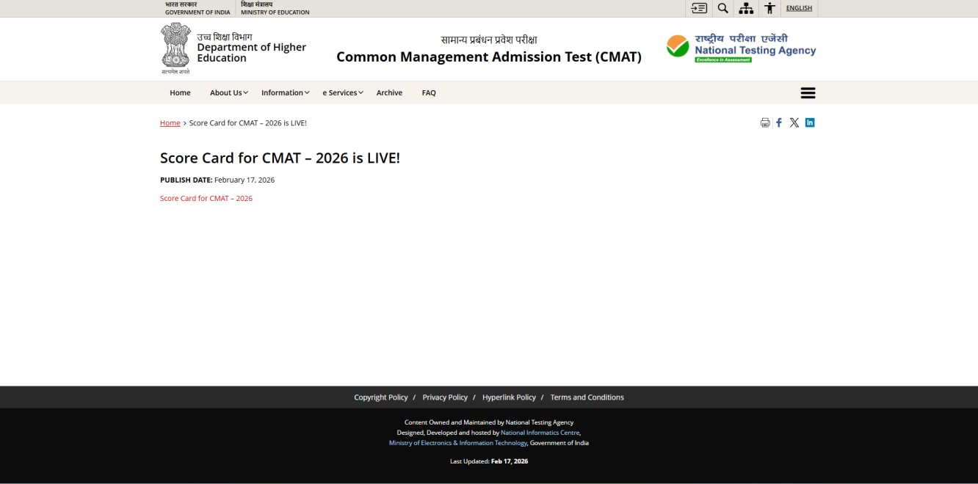Expand the About Us dropdown
The height and width of the screenshot is (484, 978).
[x=228, y=92]
